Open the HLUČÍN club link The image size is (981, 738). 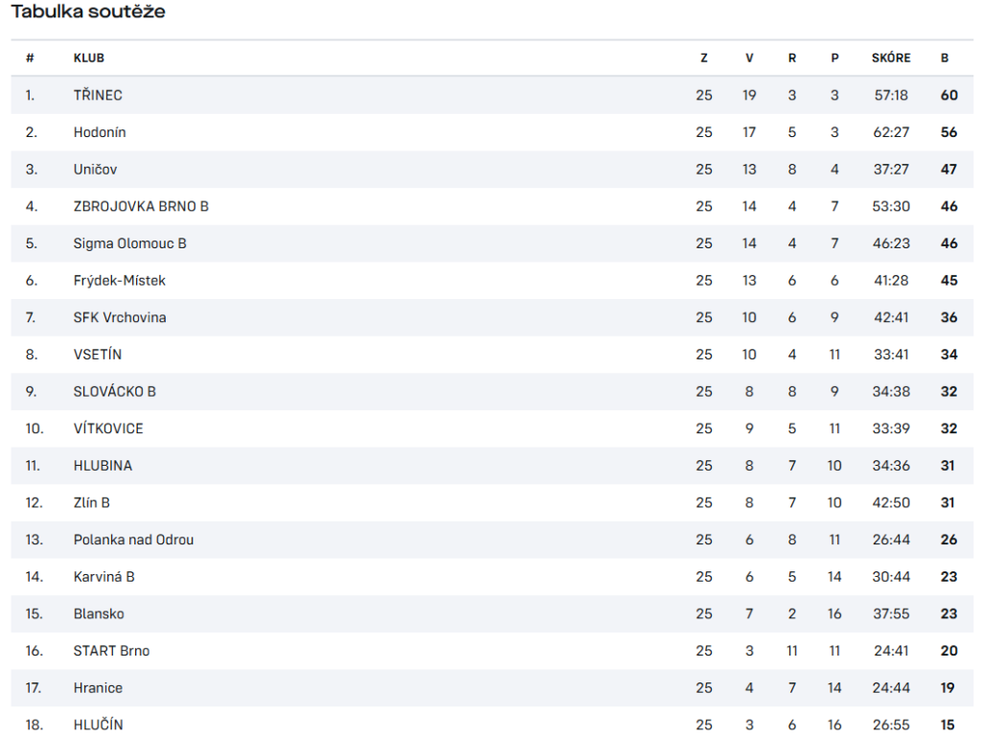pos(99,725)
